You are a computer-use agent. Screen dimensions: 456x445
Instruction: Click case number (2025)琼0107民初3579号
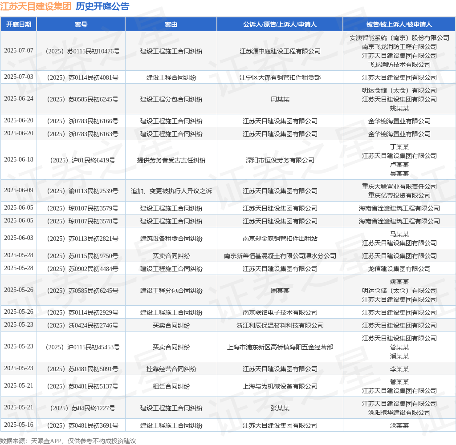(82, 208)
